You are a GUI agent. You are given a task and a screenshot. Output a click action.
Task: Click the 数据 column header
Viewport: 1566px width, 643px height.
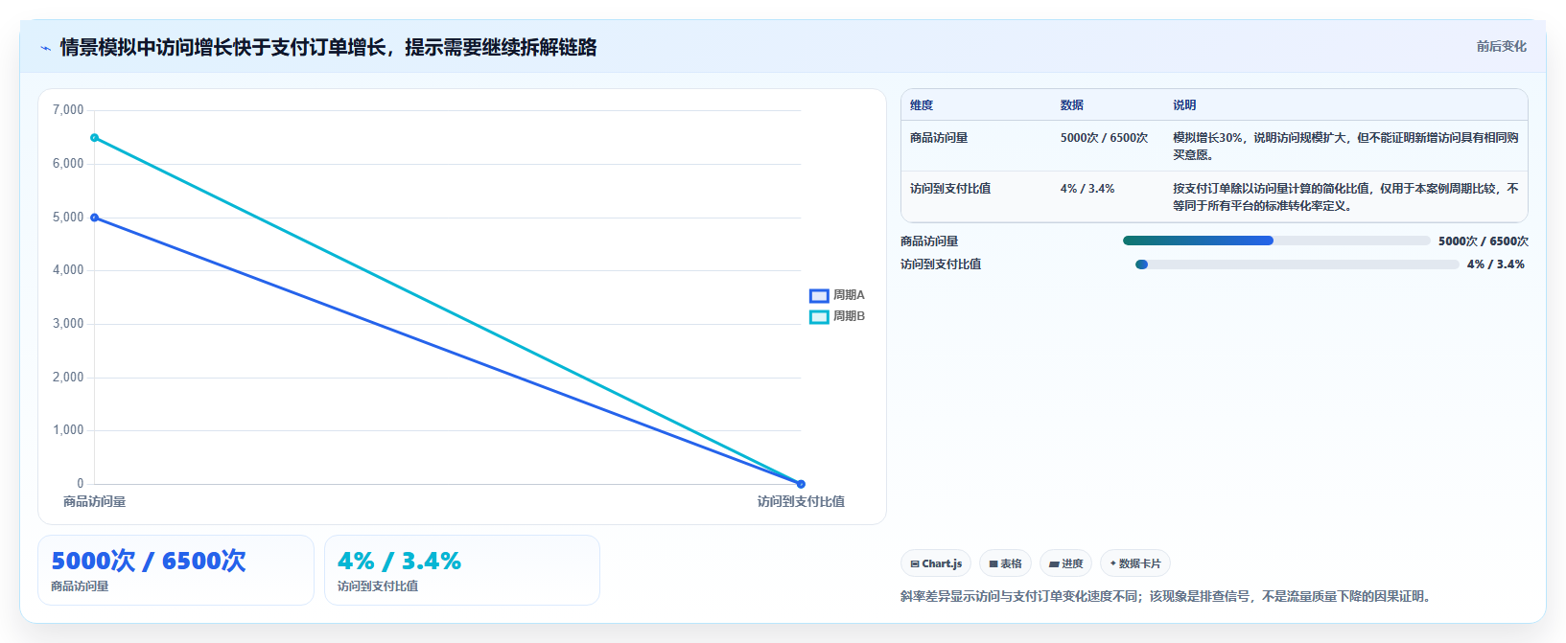[x=1072, y=105]
